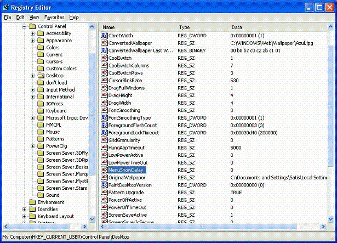Click tree pane scroll right arrow
The image size is (337, 243).
(x=84, y=226)
